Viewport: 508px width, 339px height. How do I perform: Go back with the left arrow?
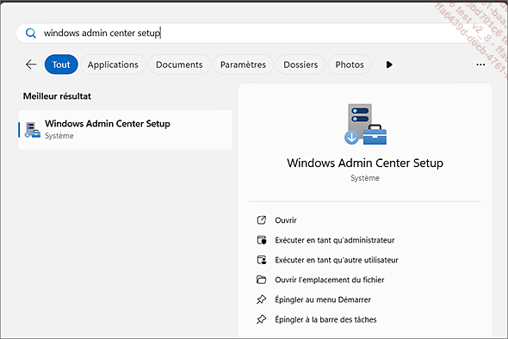31,65
